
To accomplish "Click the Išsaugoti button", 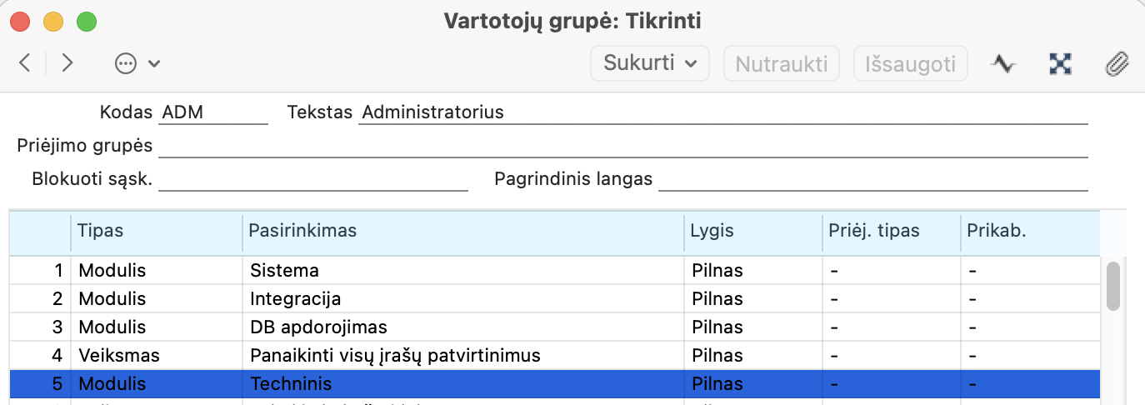I will [910, 63].
